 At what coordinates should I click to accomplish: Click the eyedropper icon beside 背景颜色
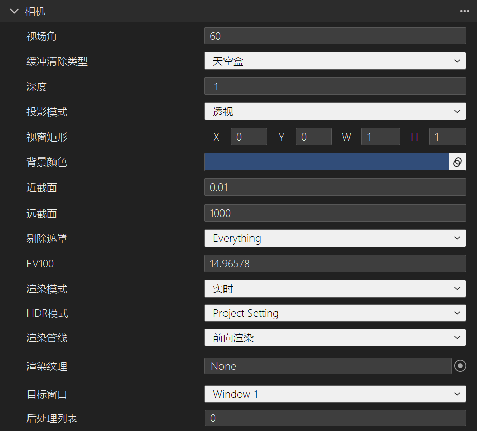[457, 162]
